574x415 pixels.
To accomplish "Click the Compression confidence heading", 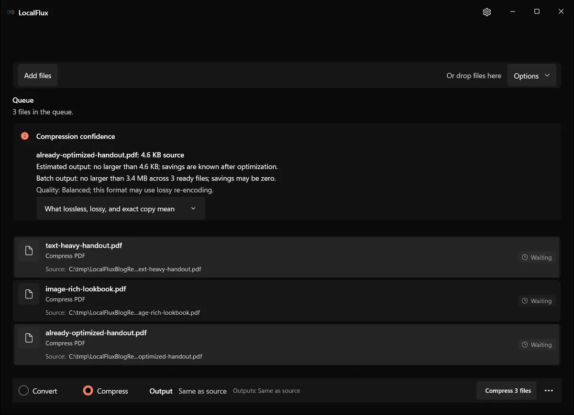I will 76,136.
